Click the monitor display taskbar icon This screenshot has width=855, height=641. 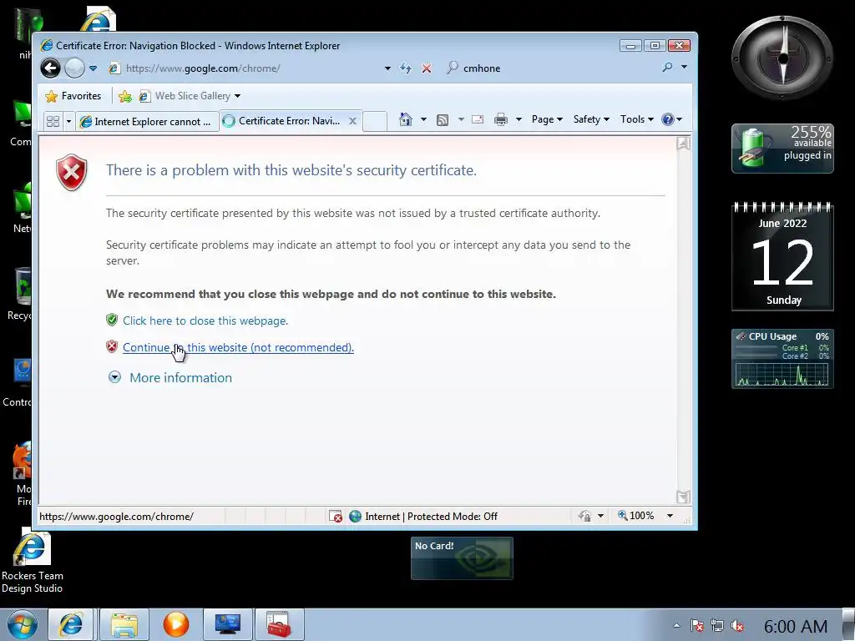coord(227,624)
